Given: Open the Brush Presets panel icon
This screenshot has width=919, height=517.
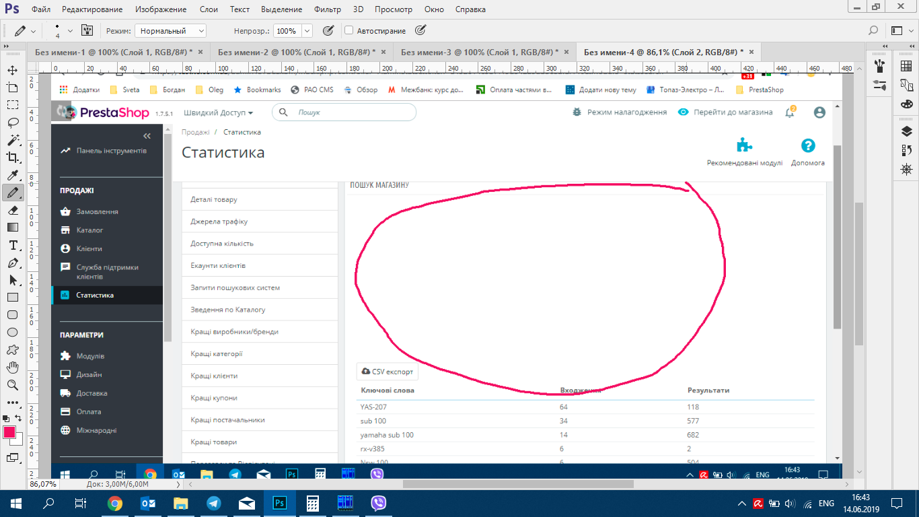Looking at the screenshot, I should pos(879,66).
